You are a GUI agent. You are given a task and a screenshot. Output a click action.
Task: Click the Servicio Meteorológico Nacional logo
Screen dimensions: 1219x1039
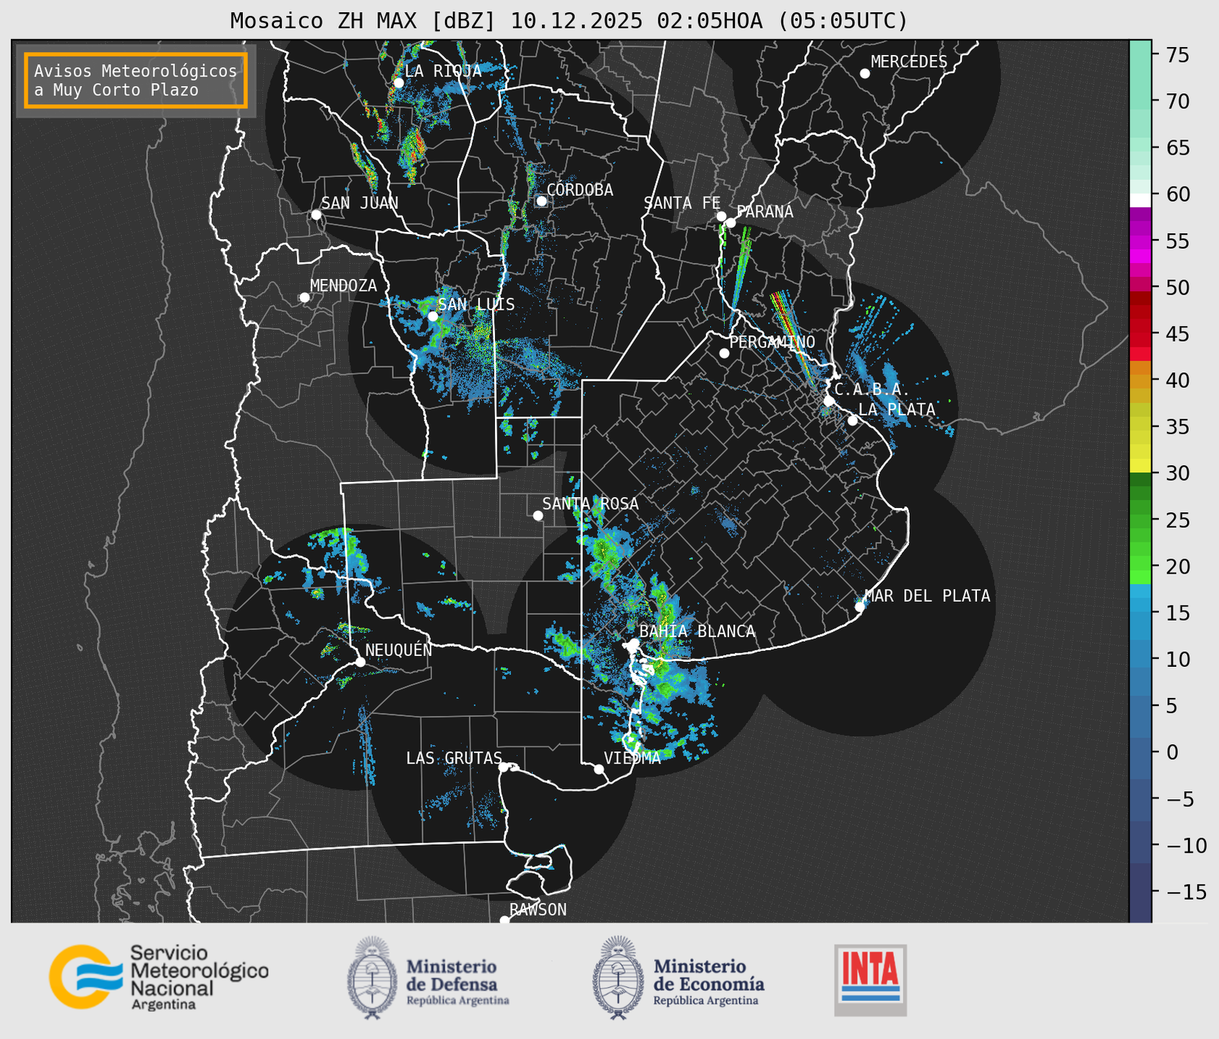click(x=159, y=977)
